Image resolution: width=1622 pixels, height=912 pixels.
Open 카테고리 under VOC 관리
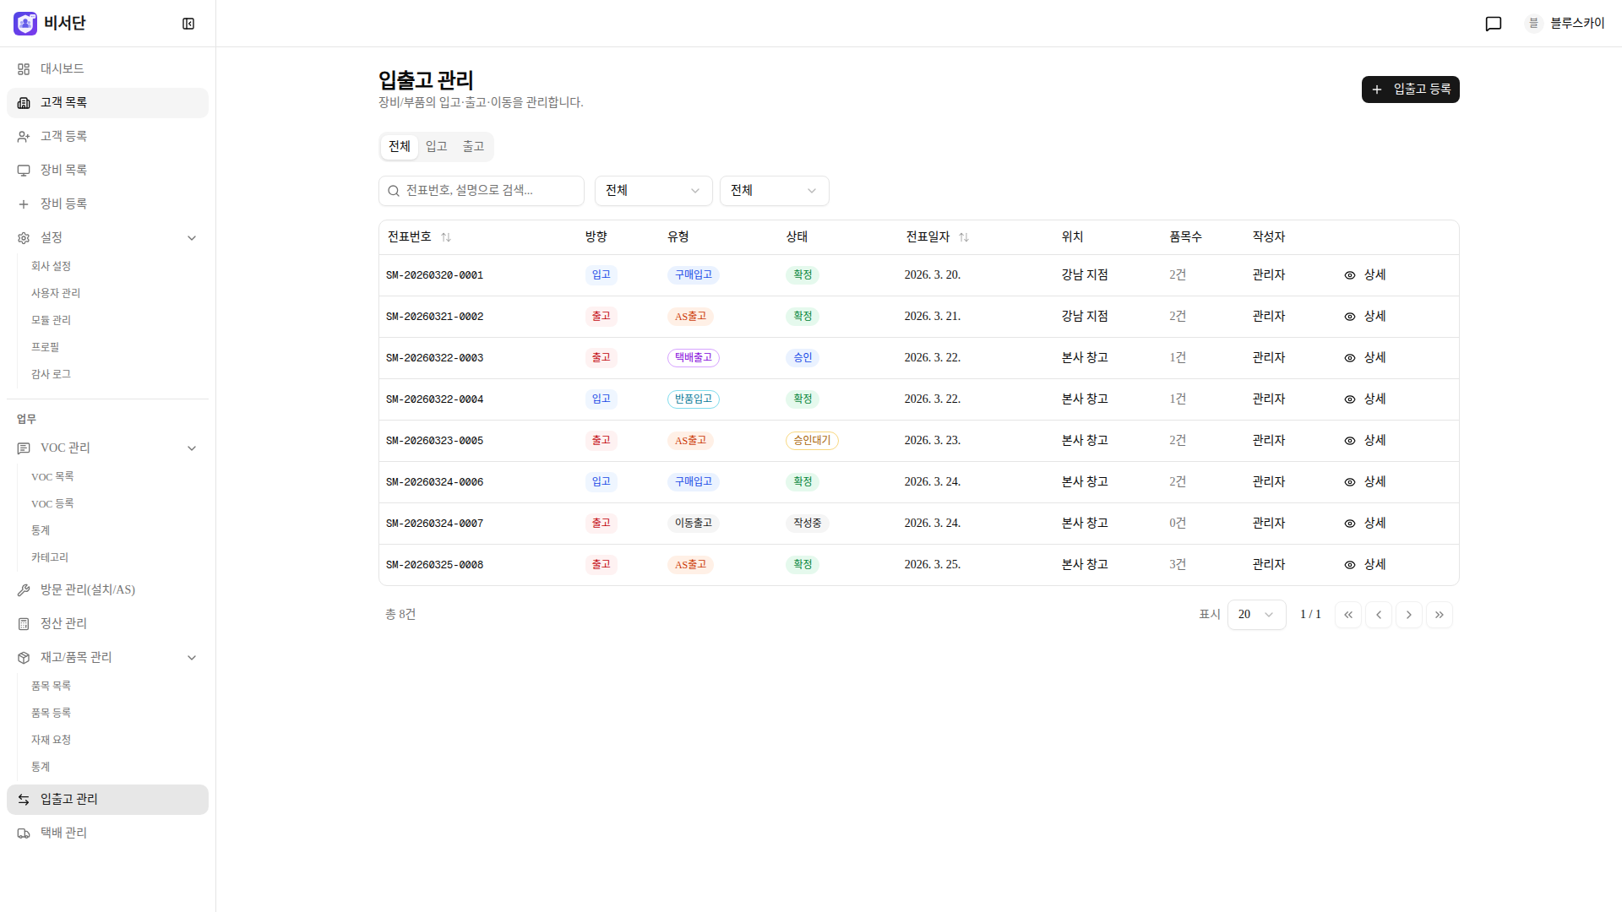pyautogui.click(x=50, y=558)
